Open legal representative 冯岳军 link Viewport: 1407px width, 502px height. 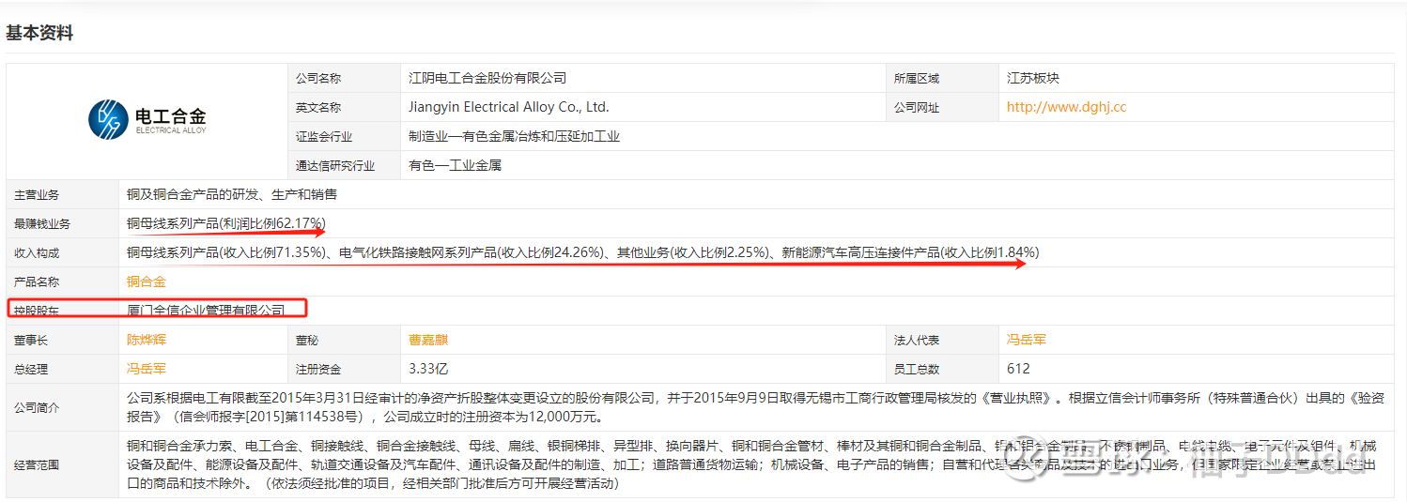pos(1027,340)
